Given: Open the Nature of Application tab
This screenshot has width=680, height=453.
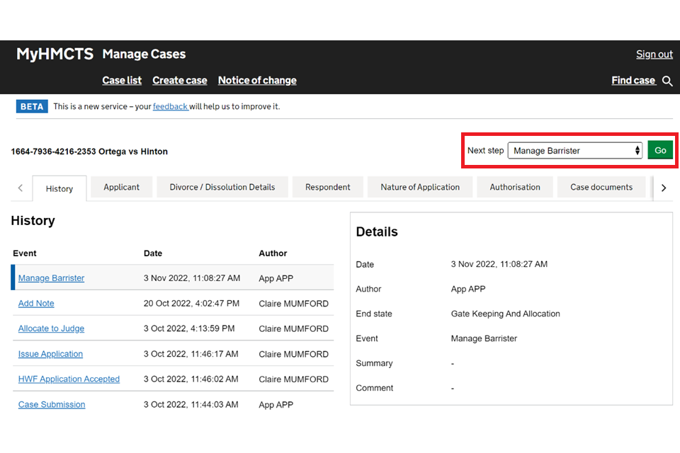Looking at the screenshot, I should [420, 187].
